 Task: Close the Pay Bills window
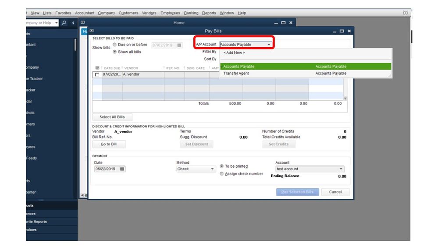coord(349,31)
